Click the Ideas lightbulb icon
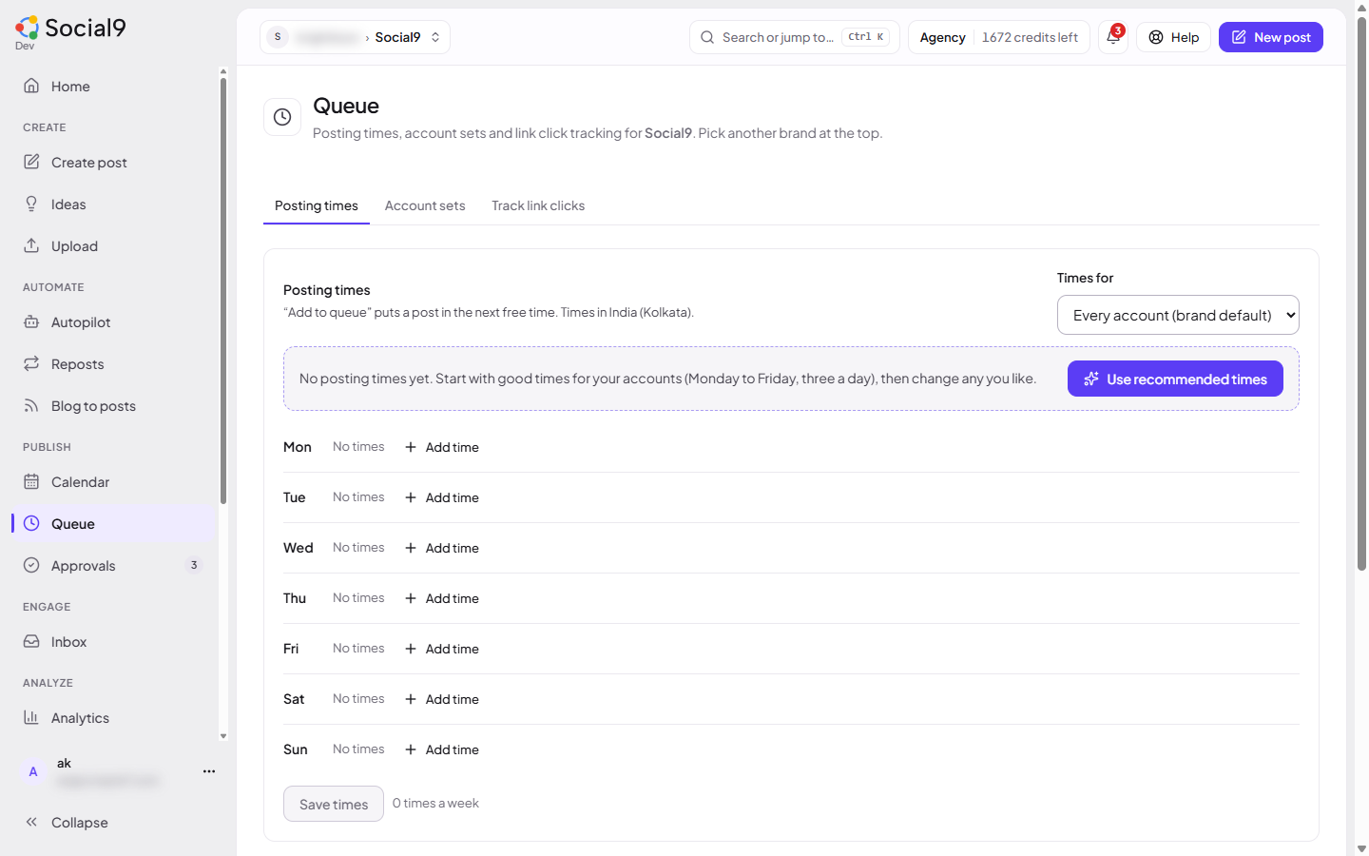The height and width of the screenshot is (856, 1369). coord(31,204)
